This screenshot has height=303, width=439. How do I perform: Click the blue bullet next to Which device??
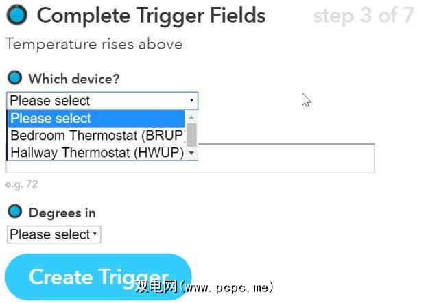tap(14, 78)
